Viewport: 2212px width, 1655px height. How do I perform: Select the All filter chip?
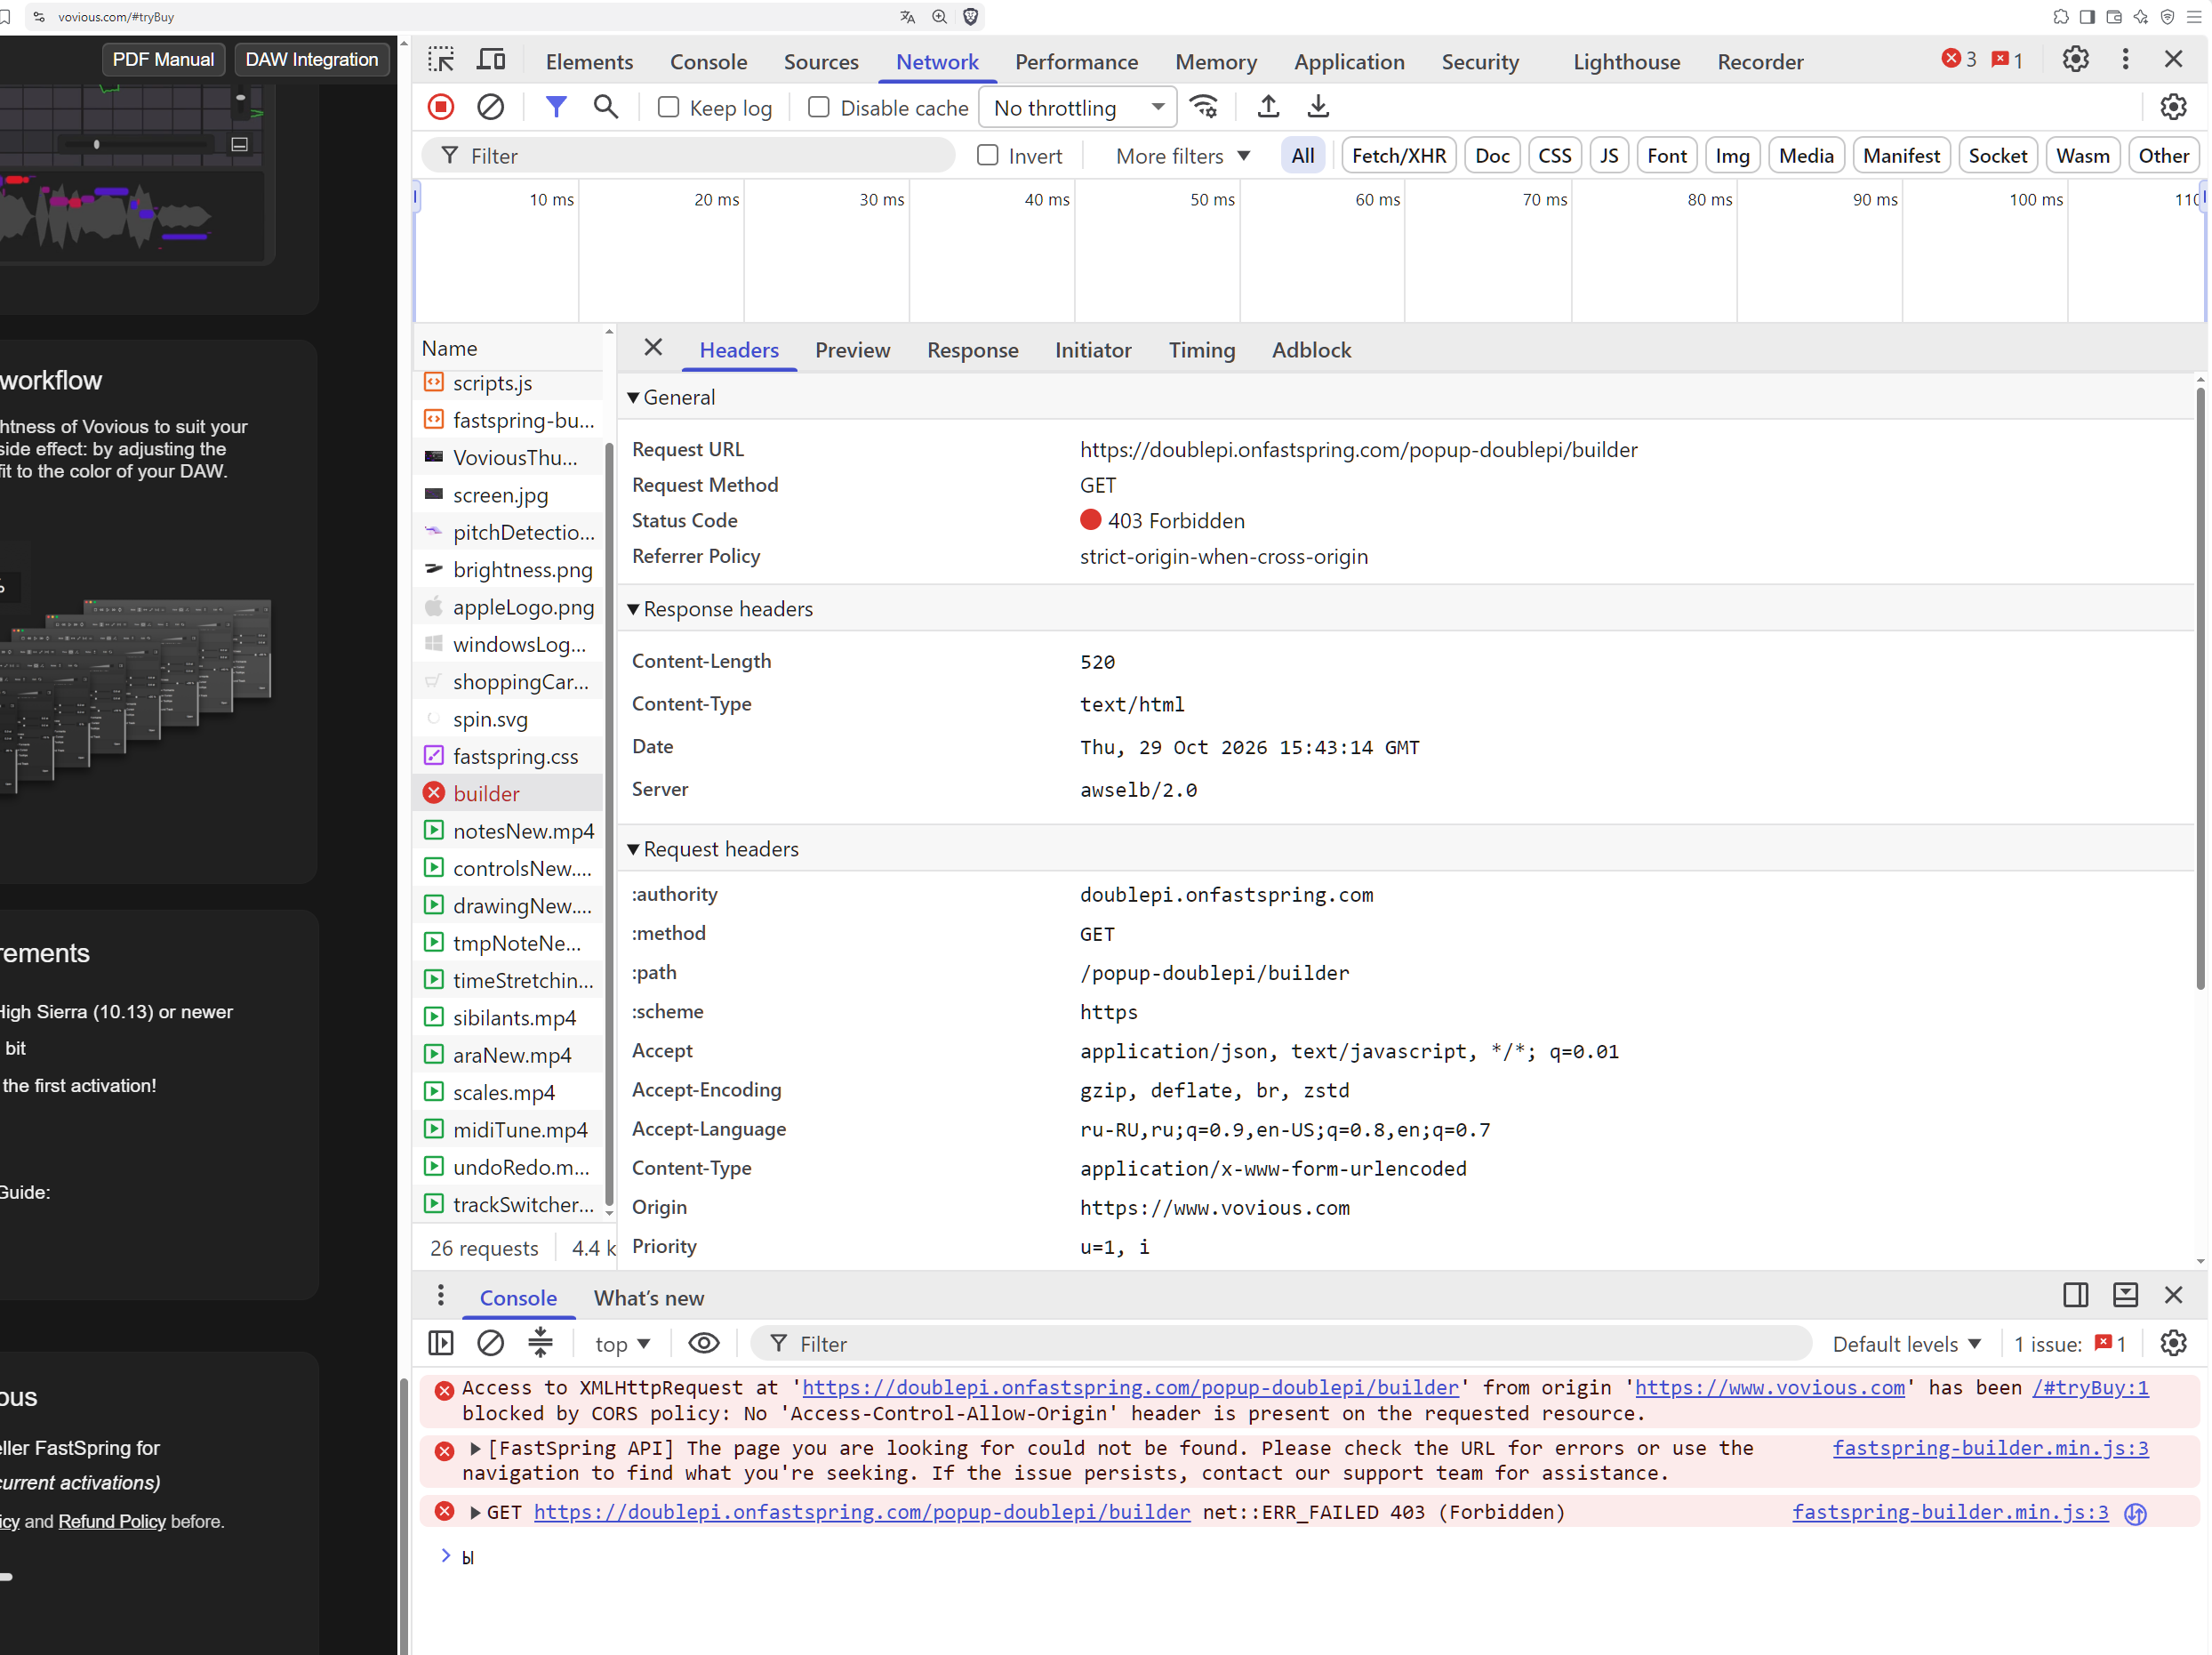1302,155
